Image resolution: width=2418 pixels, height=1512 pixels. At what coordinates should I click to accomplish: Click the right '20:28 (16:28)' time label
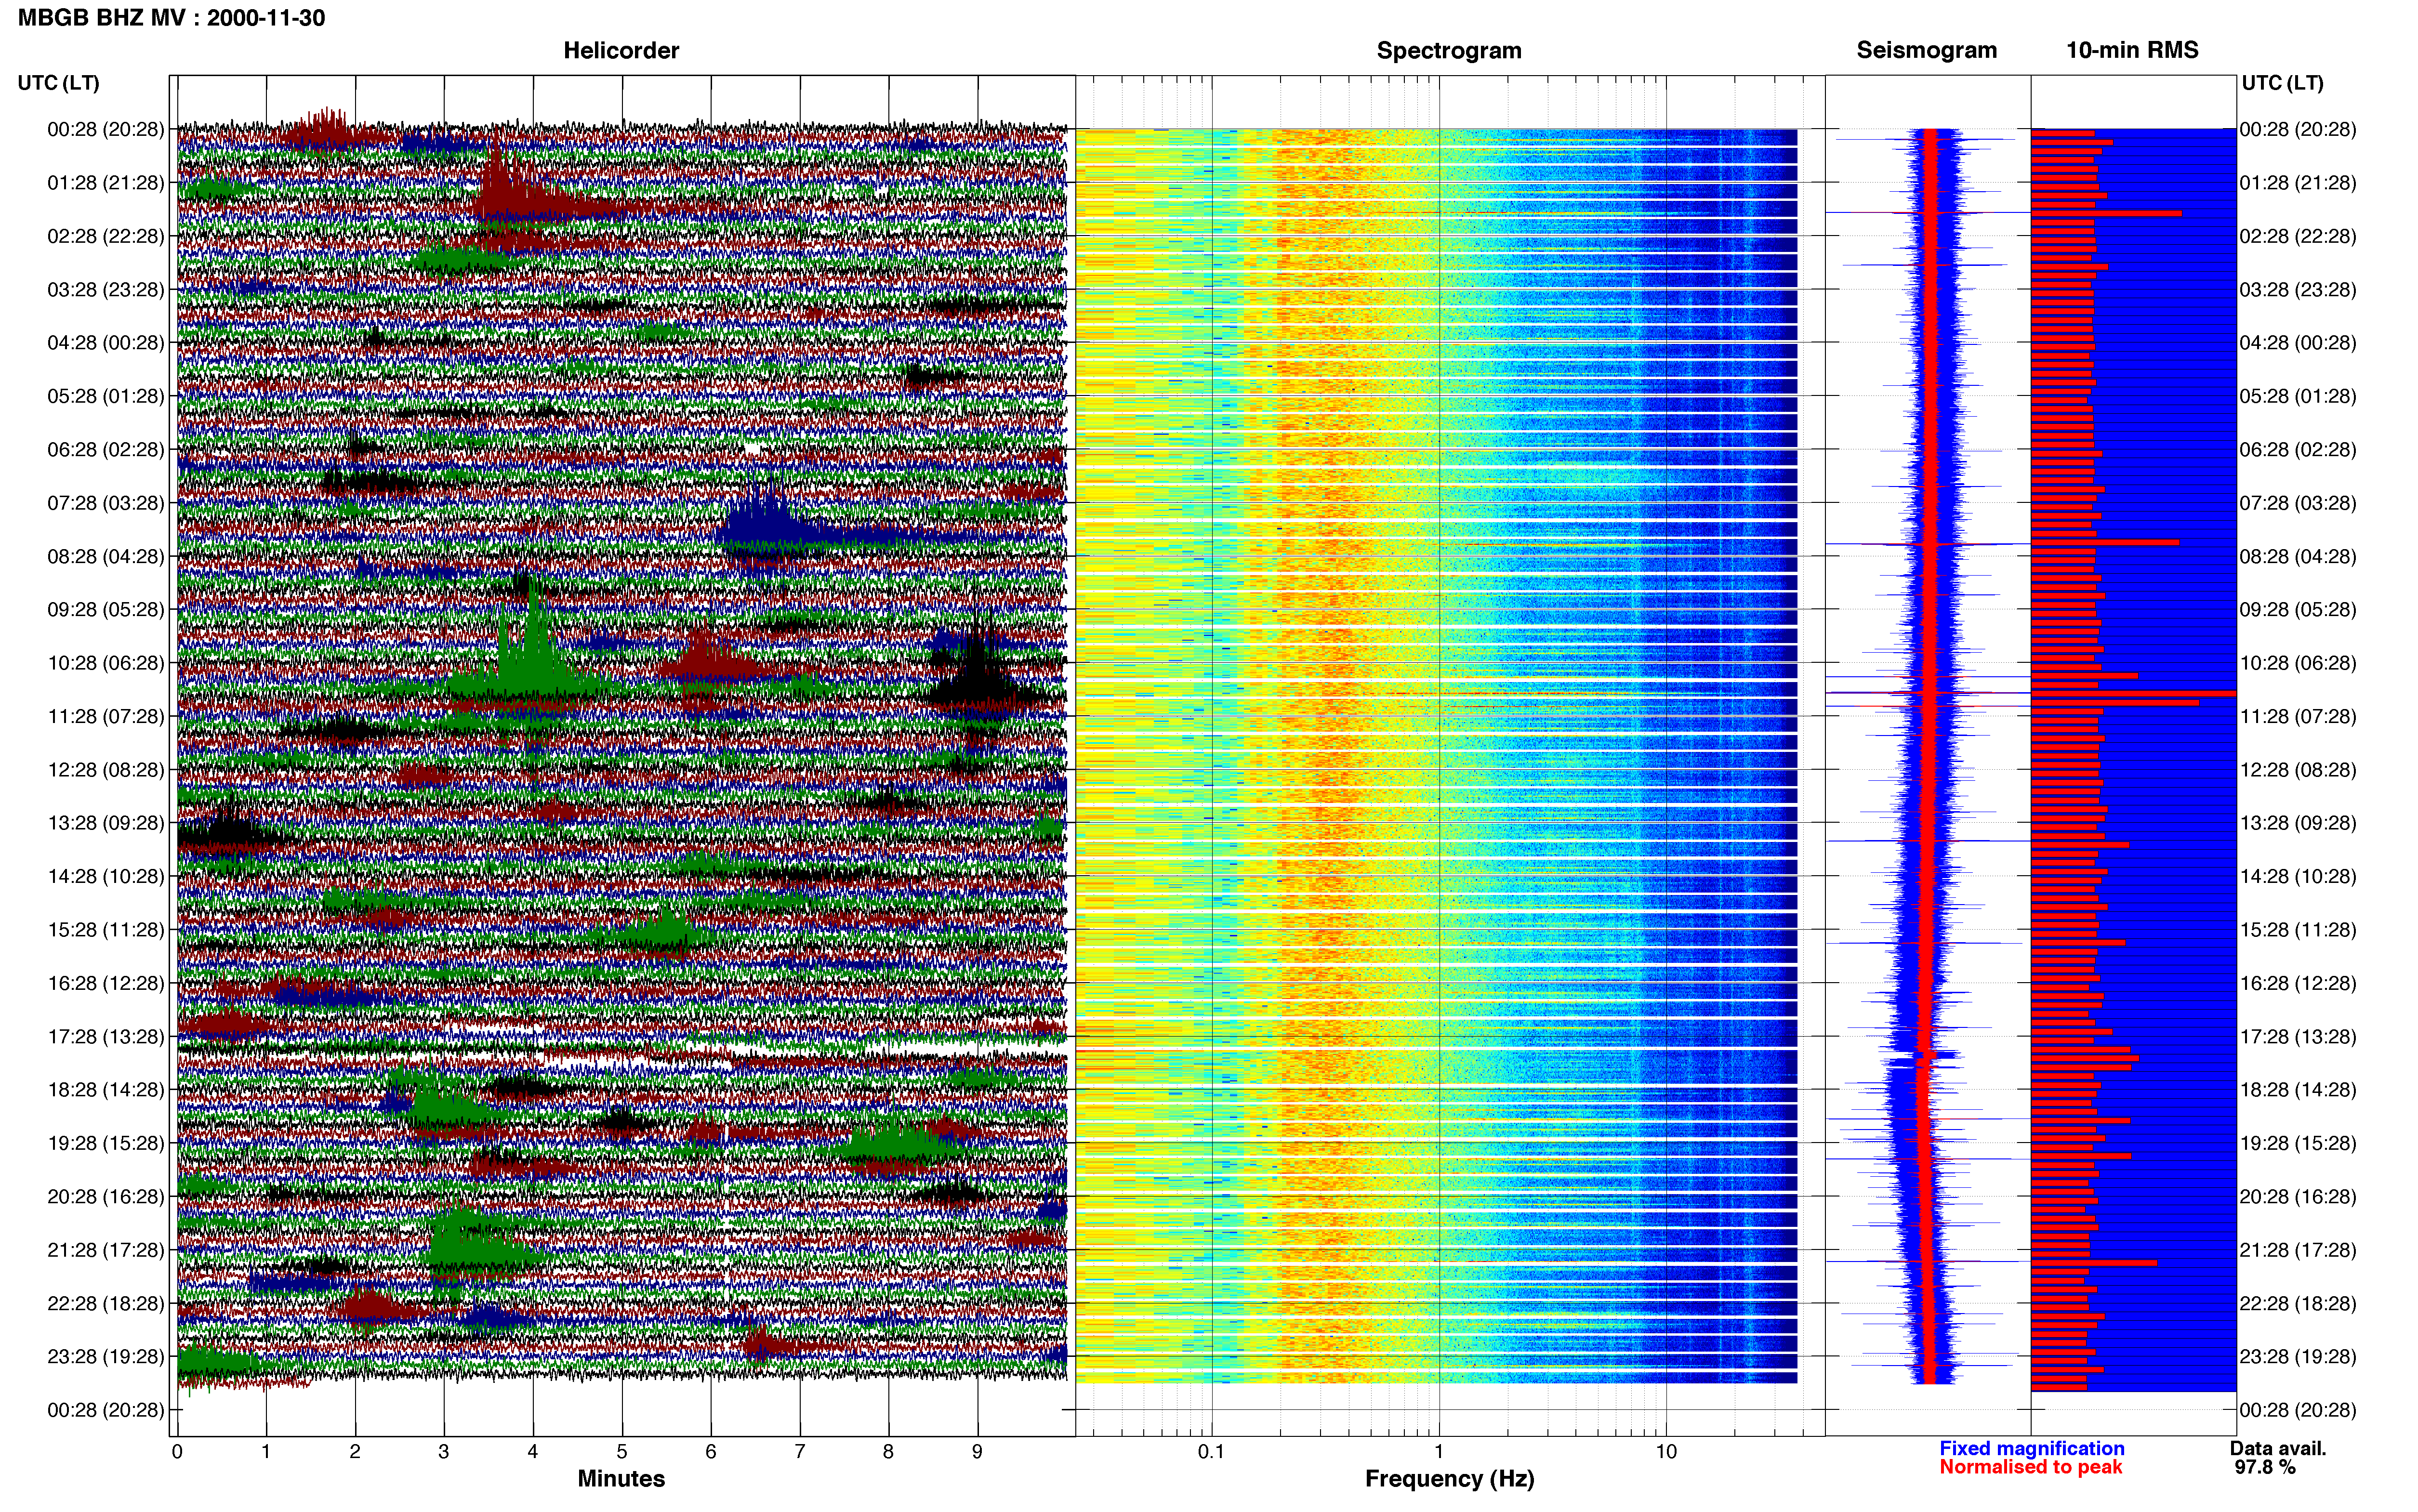pyautogui.click(x=2298, y=1197)
